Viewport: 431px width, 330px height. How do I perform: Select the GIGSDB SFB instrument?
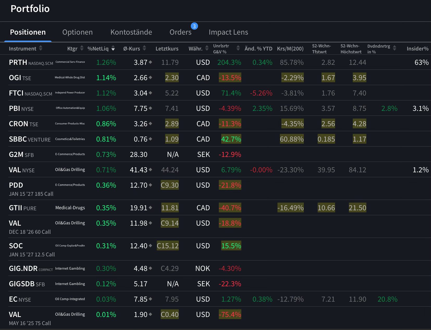tap(27, 284)
